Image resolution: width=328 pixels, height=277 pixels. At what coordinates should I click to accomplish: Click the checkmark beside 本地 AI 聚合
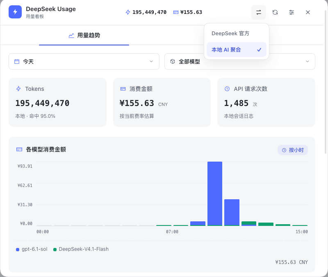(x=259, y=50)
